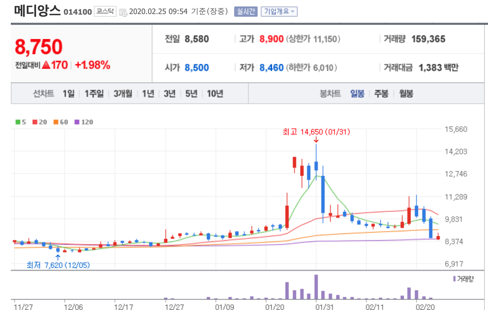Switch to 월봉 monthly candle chart
The image size is (488, 310).
tap(406, 93)
